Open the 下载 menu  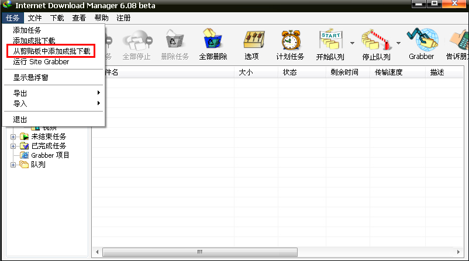click(x=57, y=18)
